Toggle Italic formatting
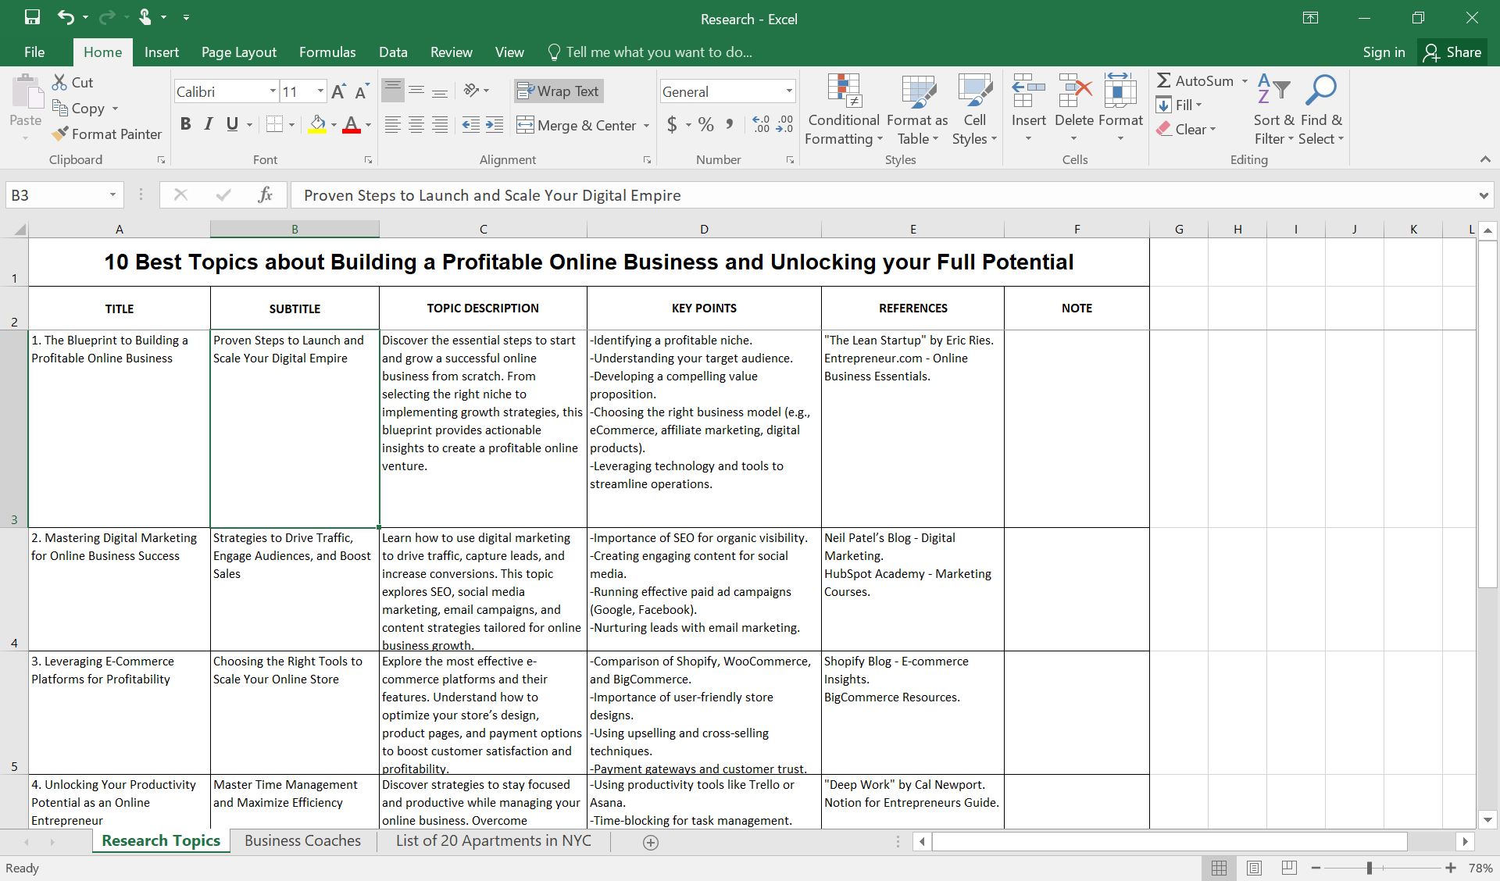The height and width of the screenshot is (881, 1500). (x=209, y=124)
